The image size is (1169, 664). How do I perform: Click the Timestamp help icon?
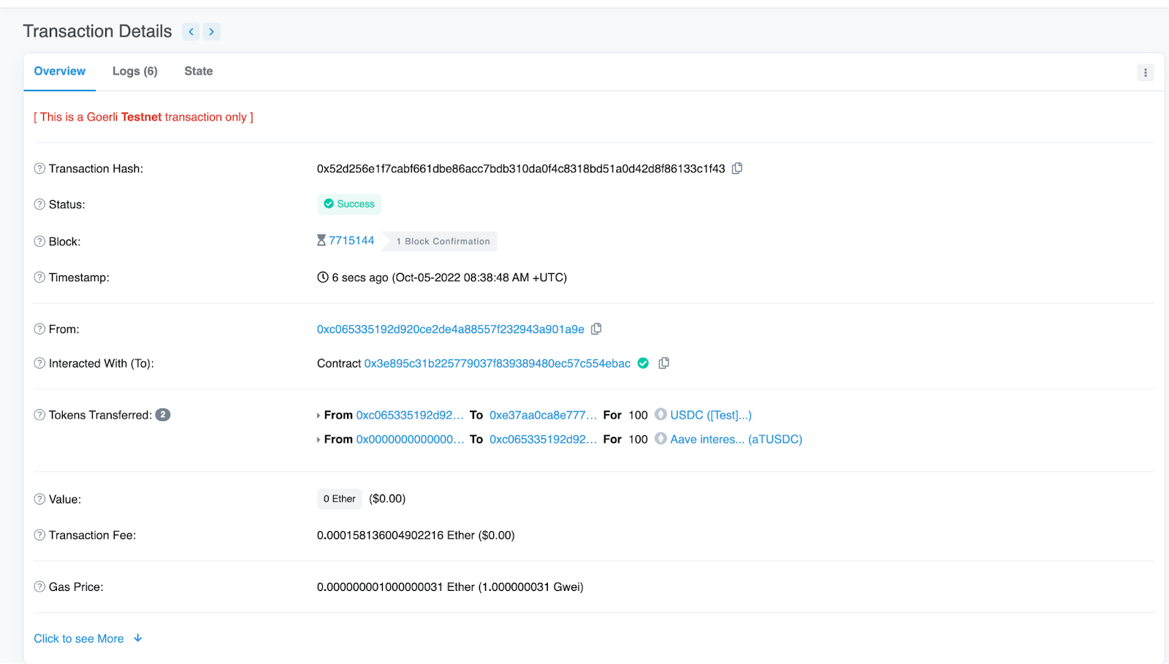click(39, 278)
